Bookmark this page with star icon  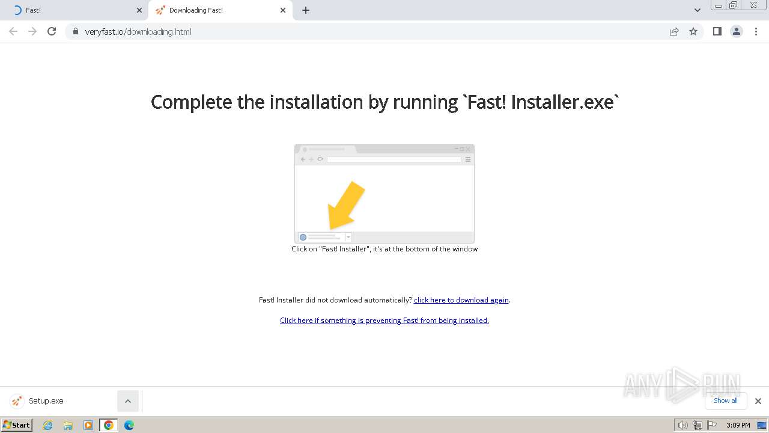[693, 31]
